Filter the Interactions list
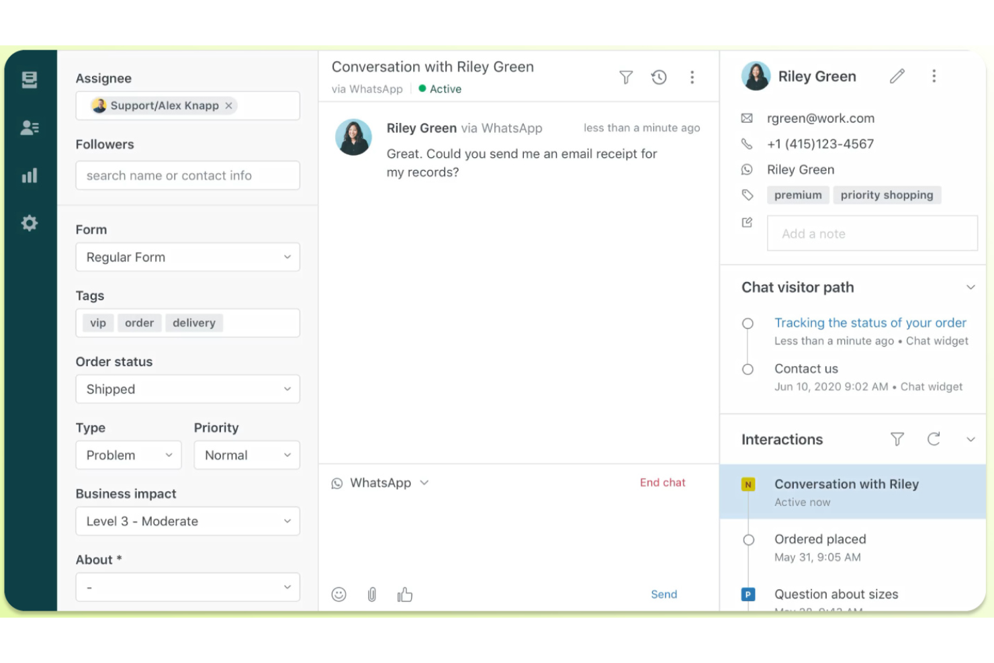 pyautogui.click(x=897, y=439)
